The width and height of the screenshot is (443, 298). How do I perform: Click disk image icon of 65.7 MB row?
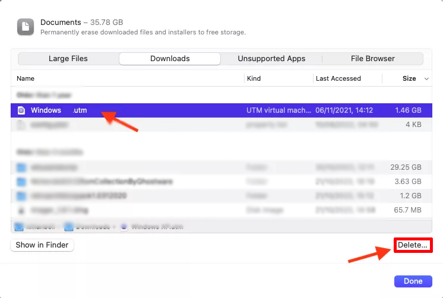(21, 210)
